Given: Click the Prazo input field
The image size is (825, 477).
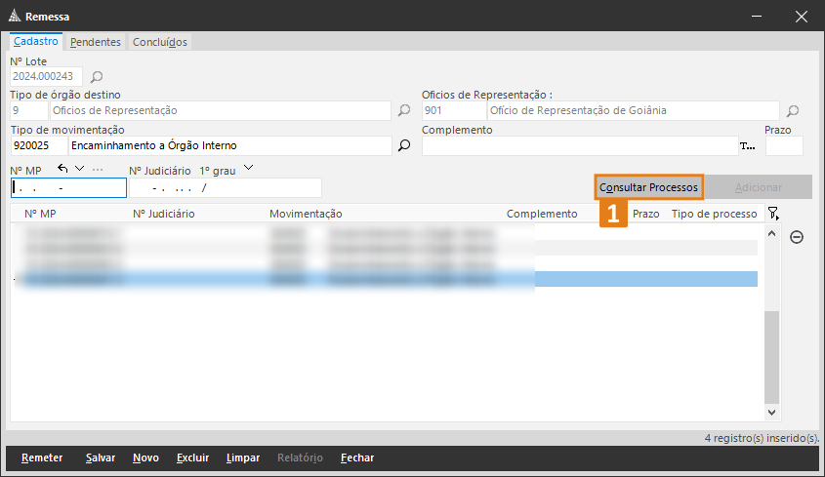Looking at the screenshot, I should click(784, 145).
